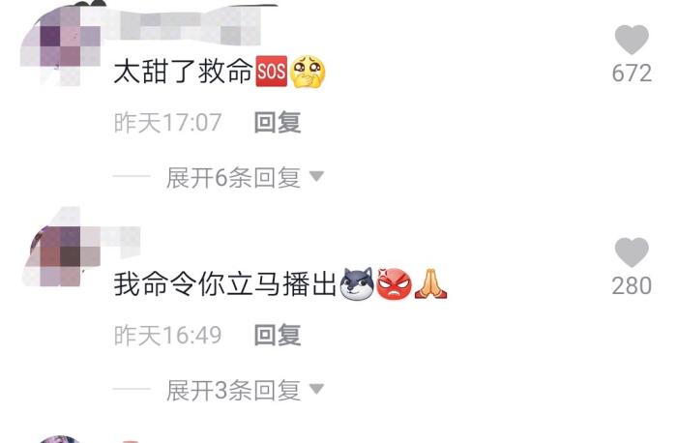Screen dimensions: 677x443
Task: Expand 展开6条回复 replies
Action: coord(233,177)
